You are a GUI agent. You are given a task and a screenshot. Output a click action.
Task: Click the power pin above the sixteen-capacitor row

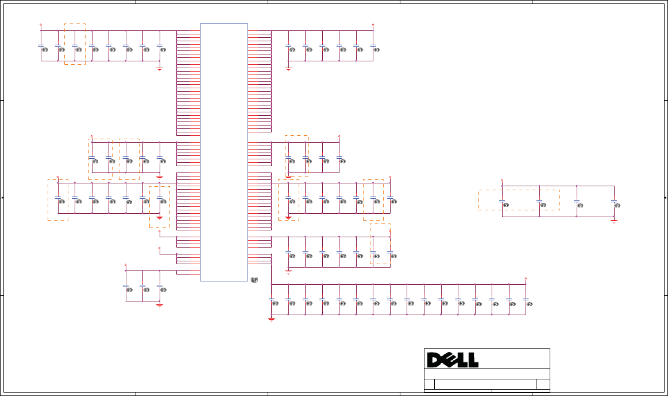526,280
